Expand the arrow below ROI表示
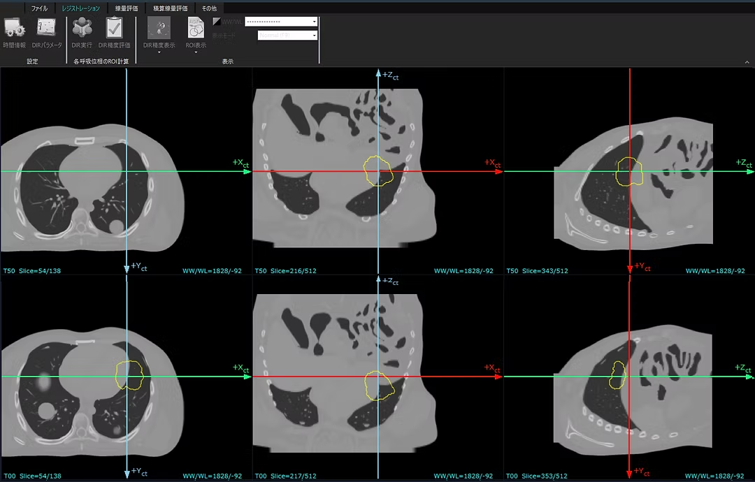The image size is (755, 482). pos(196,52)
